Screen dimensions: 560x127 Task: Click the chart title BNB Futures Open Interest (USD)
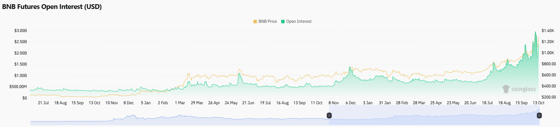click(52, 7)
